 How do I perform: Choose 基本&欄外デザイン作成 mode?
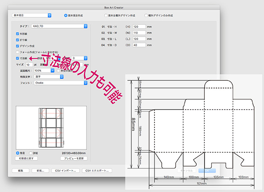point(105,16)
